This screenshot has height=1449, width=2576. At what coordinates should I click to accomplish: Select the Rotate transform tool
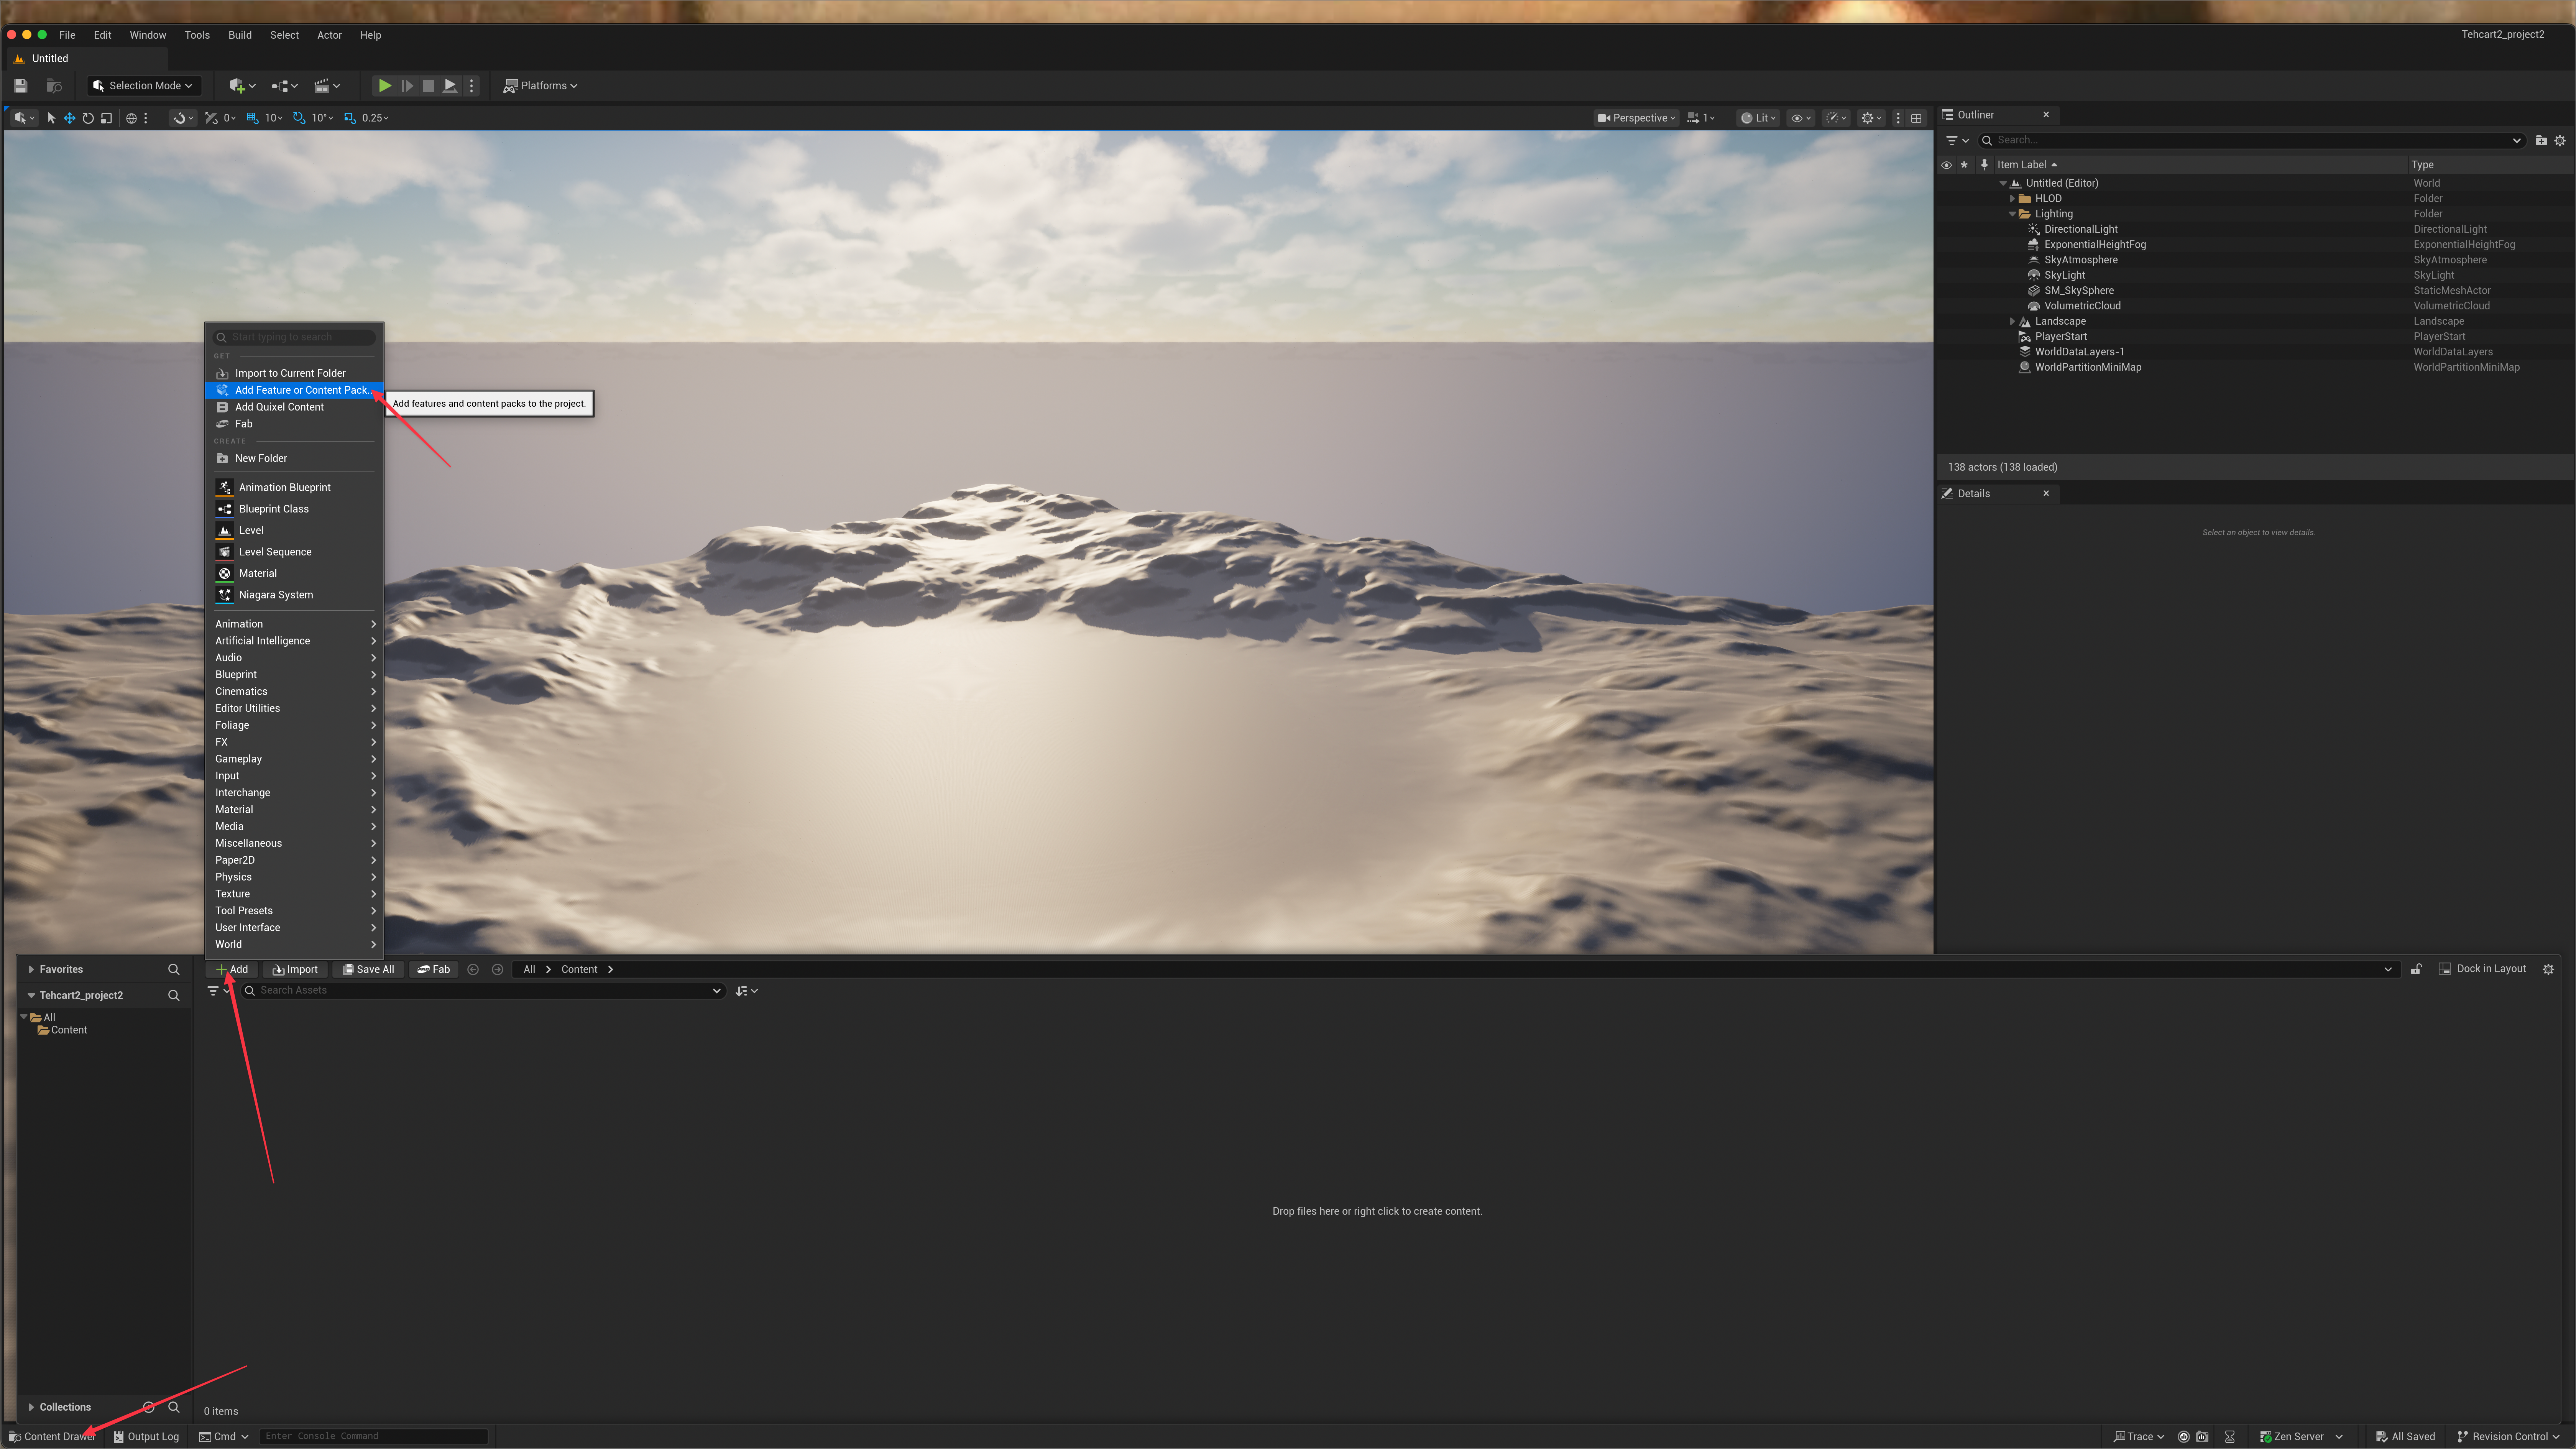coord(88,118)
